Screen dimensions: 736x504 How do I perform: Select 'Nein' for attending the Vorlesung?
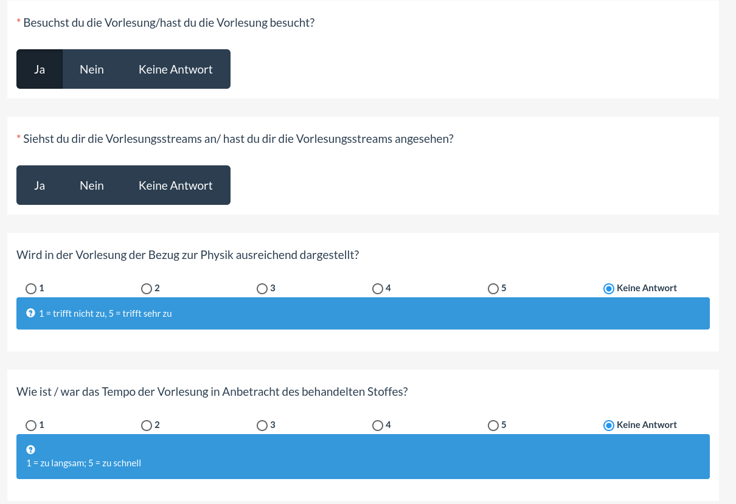click(92, 69)
